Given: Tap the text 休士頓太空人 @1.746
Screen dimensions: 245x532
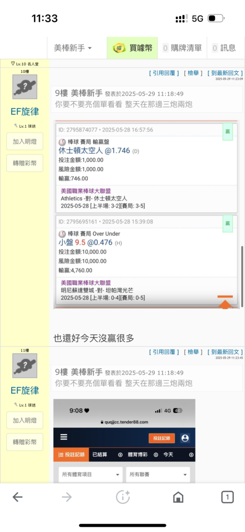Looking at the screenshot, I should [x=94, y=151].
